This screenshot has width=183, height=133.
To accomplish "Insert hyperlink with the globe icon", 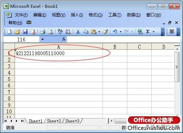I will [x=140, y=32].
